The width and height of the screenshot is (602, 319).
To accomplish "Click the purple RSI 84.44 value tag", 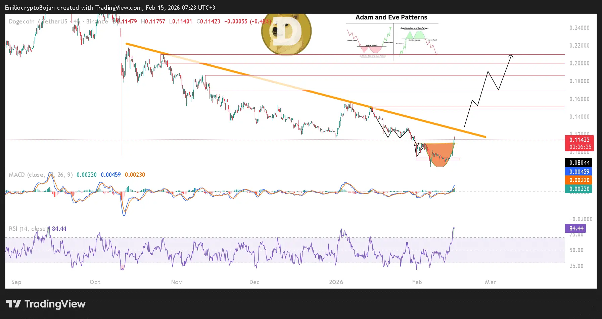I will coord(576,228).
